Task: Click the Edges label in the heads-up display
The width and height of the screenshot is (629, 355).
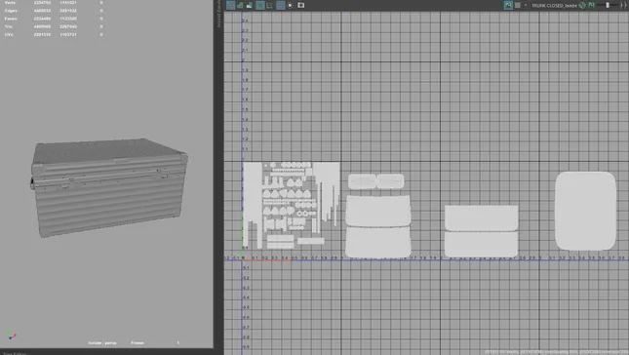Action: click(11, 11)
